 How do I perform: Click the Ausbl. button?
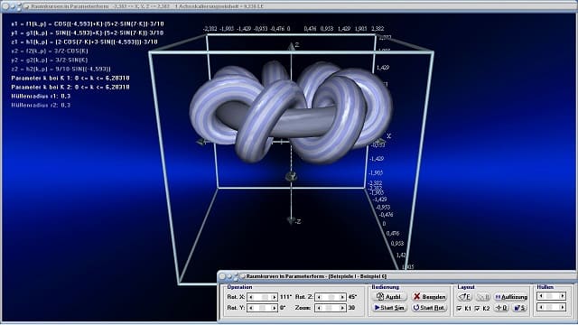389,297
